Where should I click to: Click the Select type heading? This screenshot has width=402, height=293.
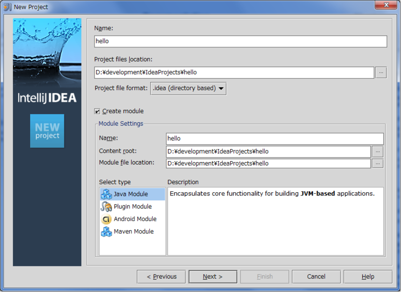click(x=115, y=182)
